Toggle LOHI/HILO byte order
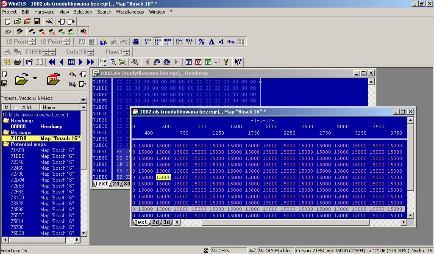Screen dimensions: 434x254 (180, 42)
